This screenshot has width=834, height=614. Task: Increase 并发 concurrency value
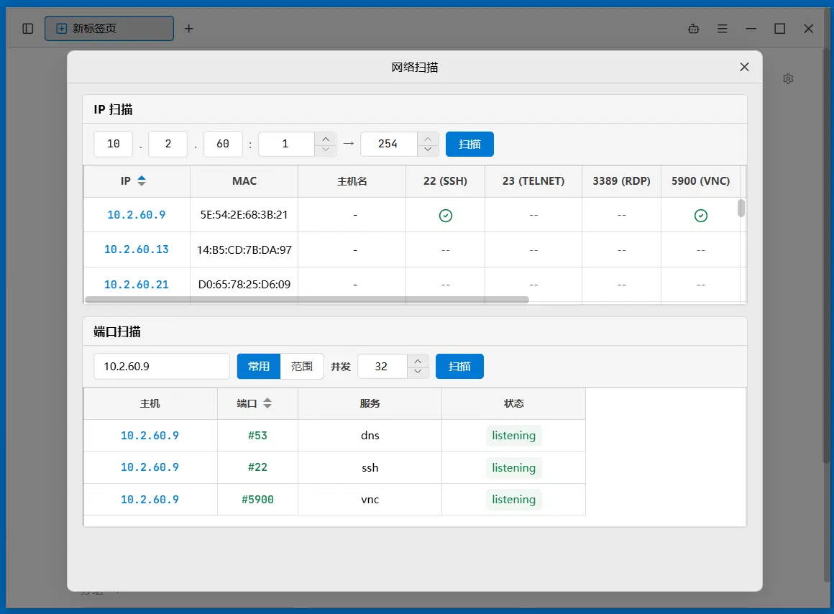pos(418,361)
